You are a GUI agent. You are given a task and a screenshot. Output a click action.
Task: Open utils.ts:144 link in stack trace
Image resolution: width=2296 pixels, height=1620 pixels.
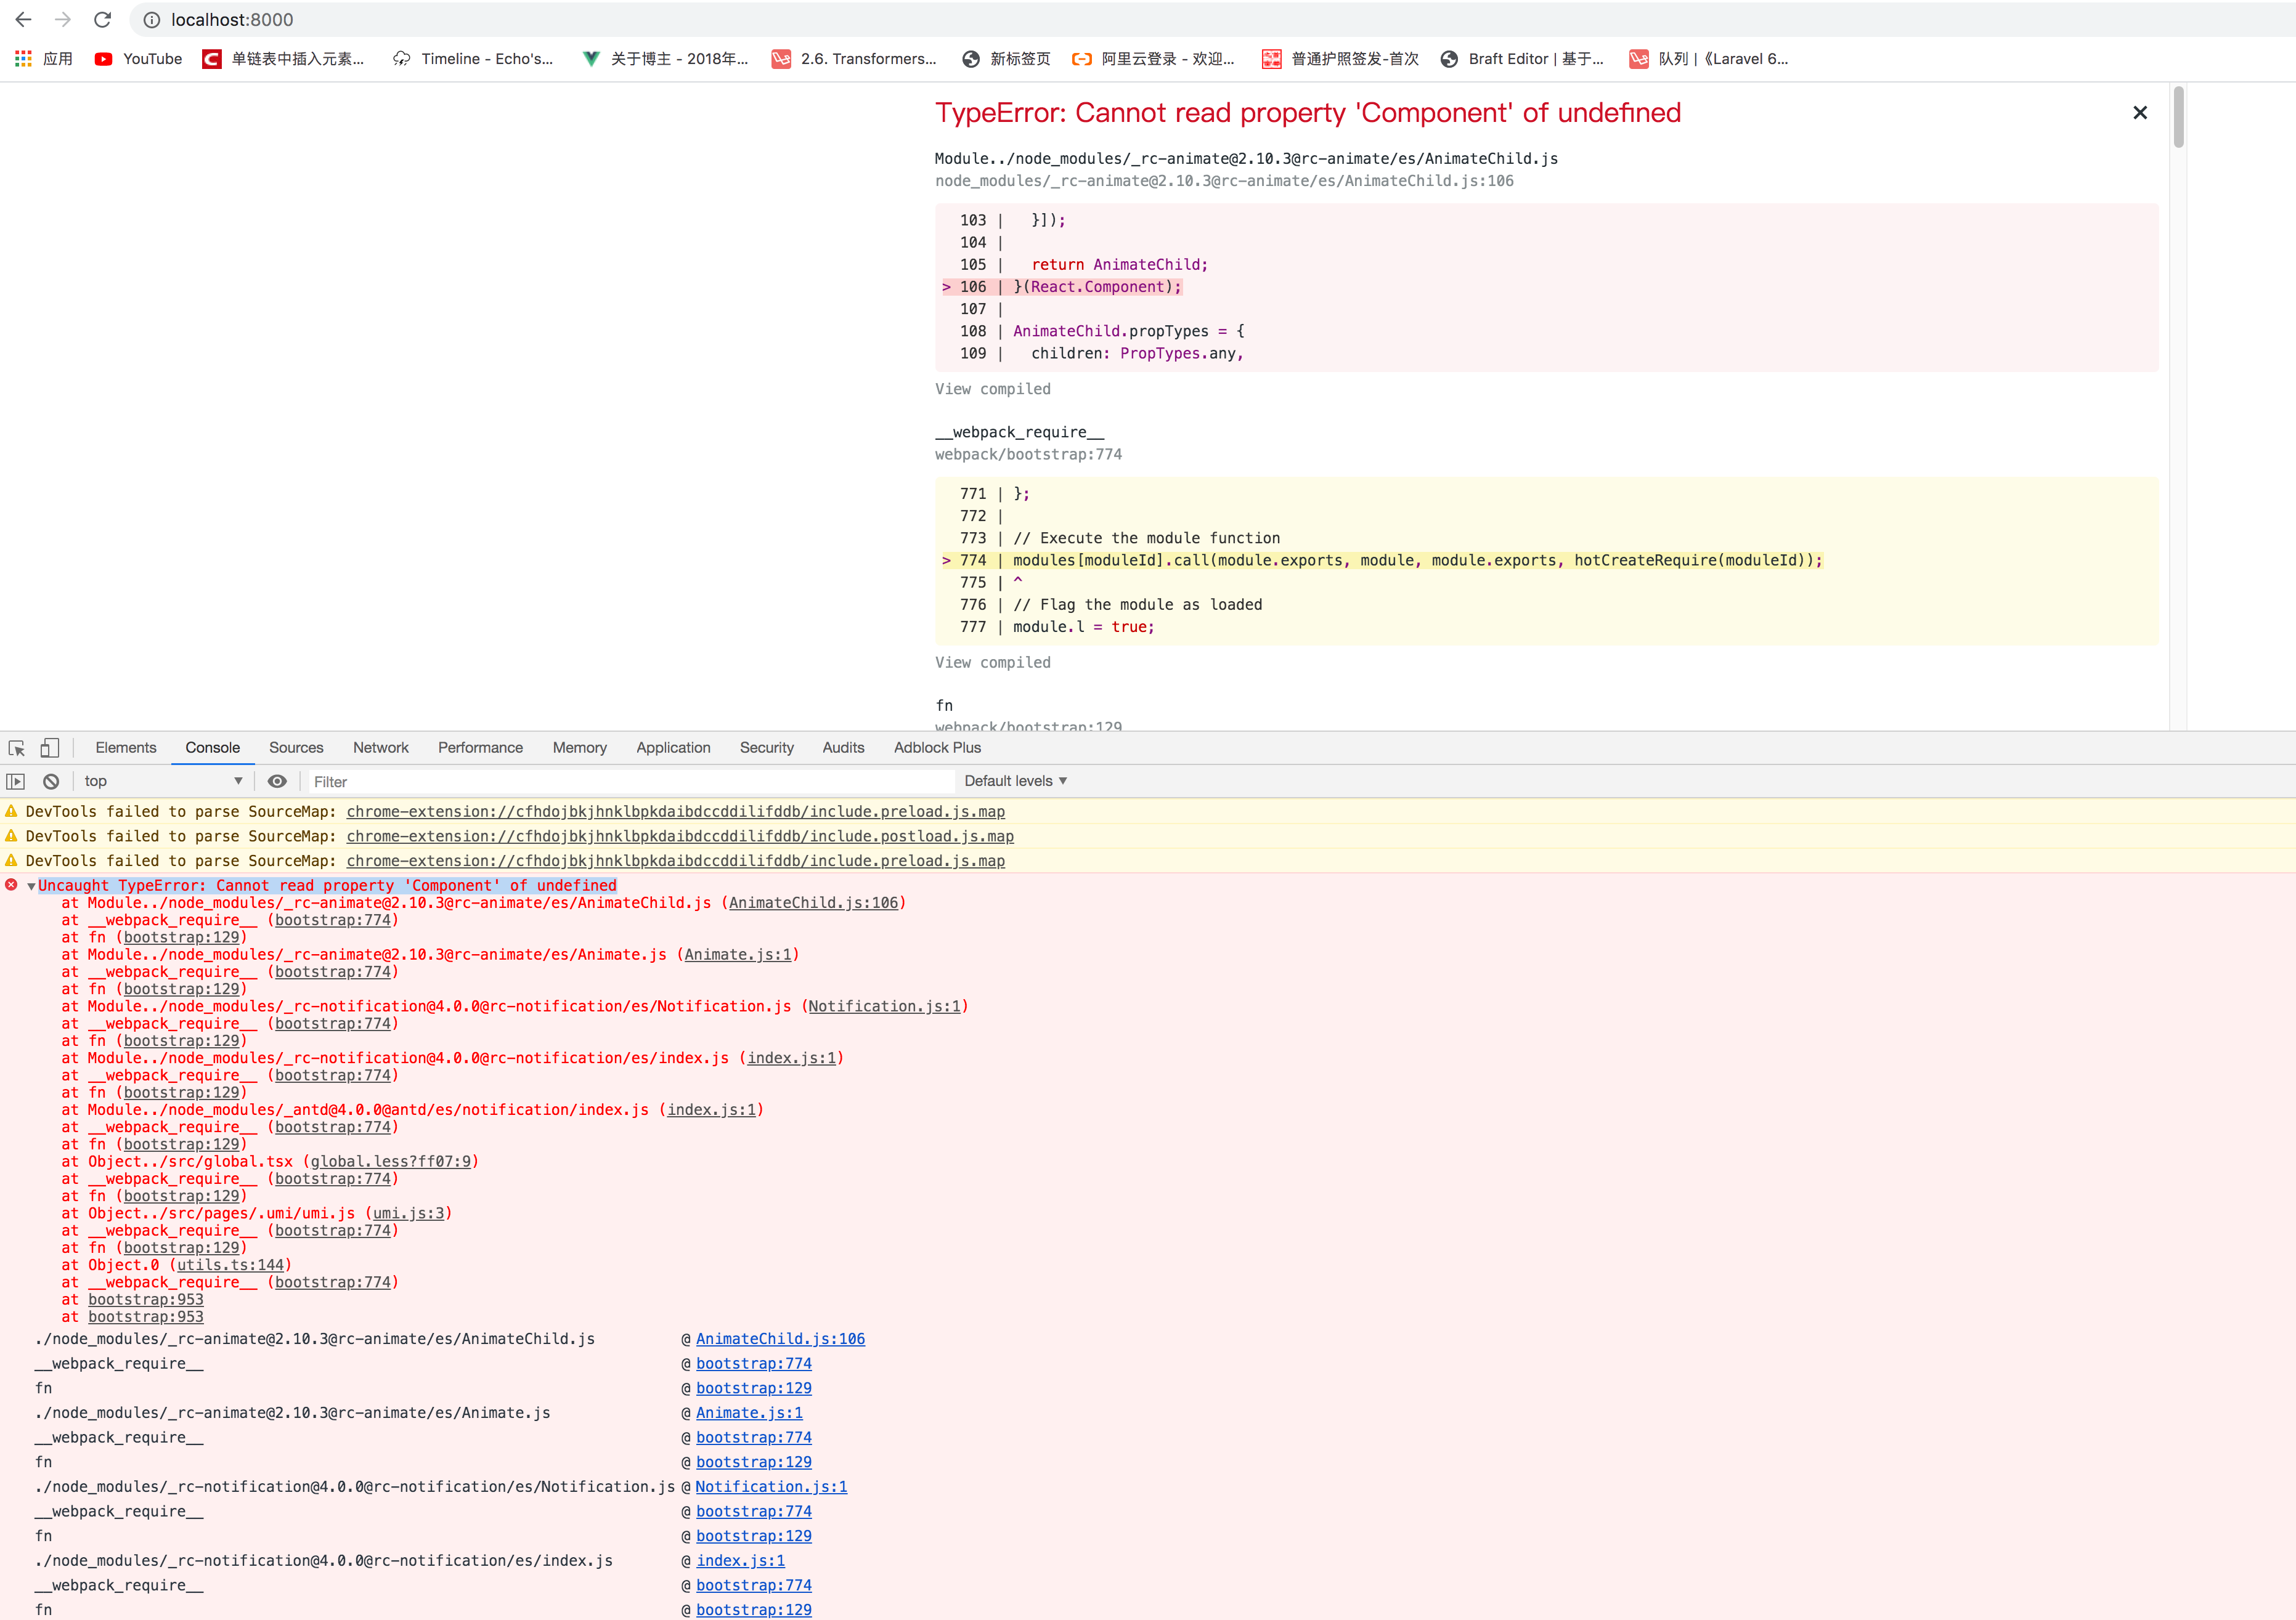(230, 1265)
